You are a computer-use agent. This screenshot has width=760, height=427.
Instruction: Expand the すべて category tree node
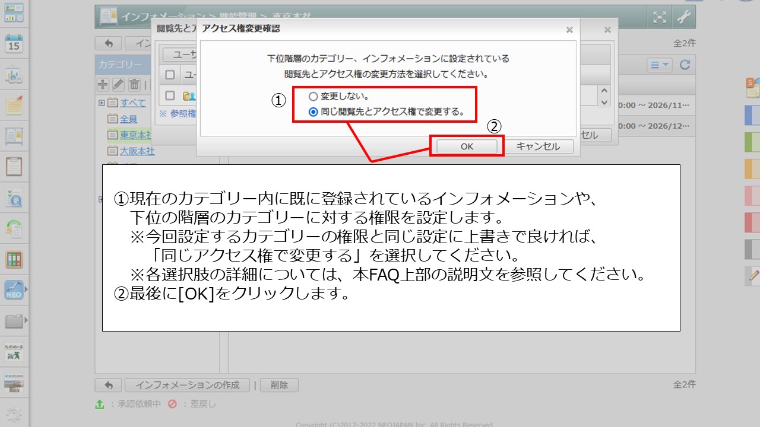(102, 103)
